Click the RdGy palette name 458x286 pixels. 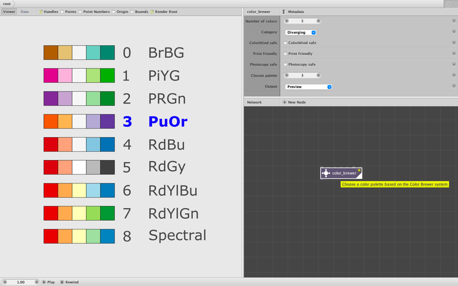(167, 167)
